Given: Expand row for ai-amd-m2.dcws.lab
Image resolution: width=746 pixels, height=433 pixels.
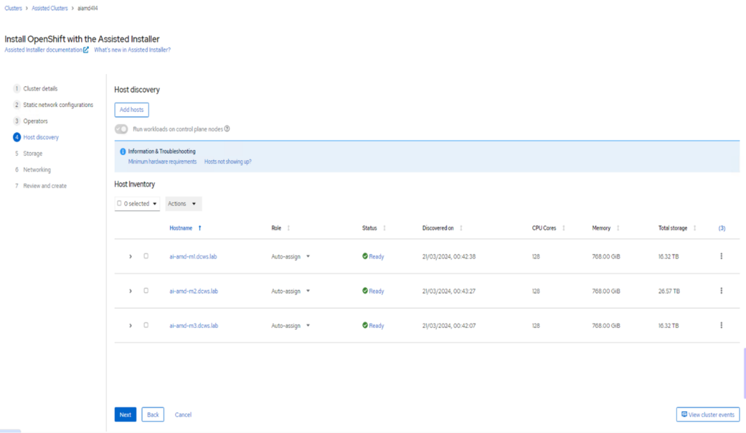Looking at the screenshot, I should [x=130, y=291].
